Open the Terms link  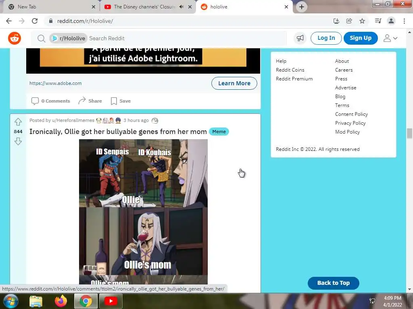click(x=342, y=105)
